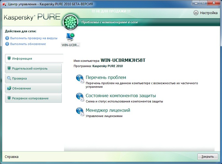
Task: Minimize the Центр управления window
Action: click(x=196, y=3)
